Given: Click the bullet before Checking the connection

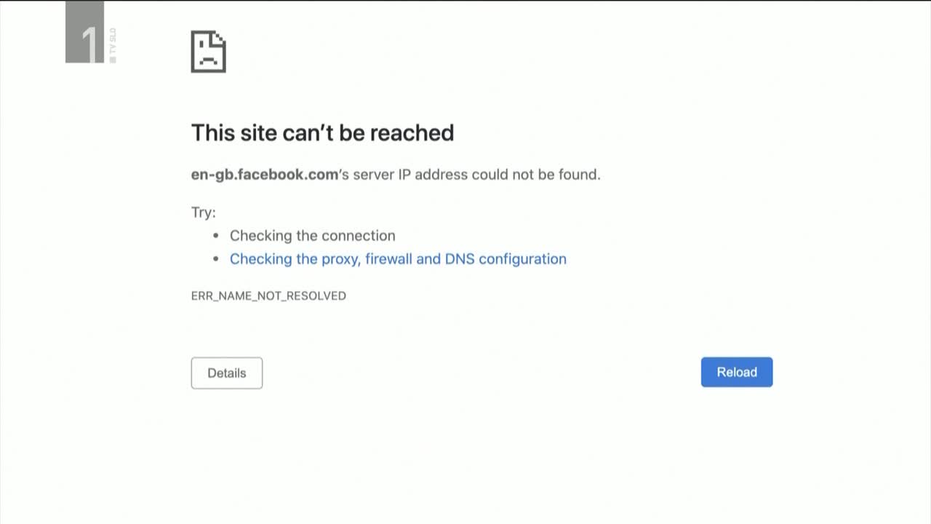Looking at the screenshot, I should (216, 236).
